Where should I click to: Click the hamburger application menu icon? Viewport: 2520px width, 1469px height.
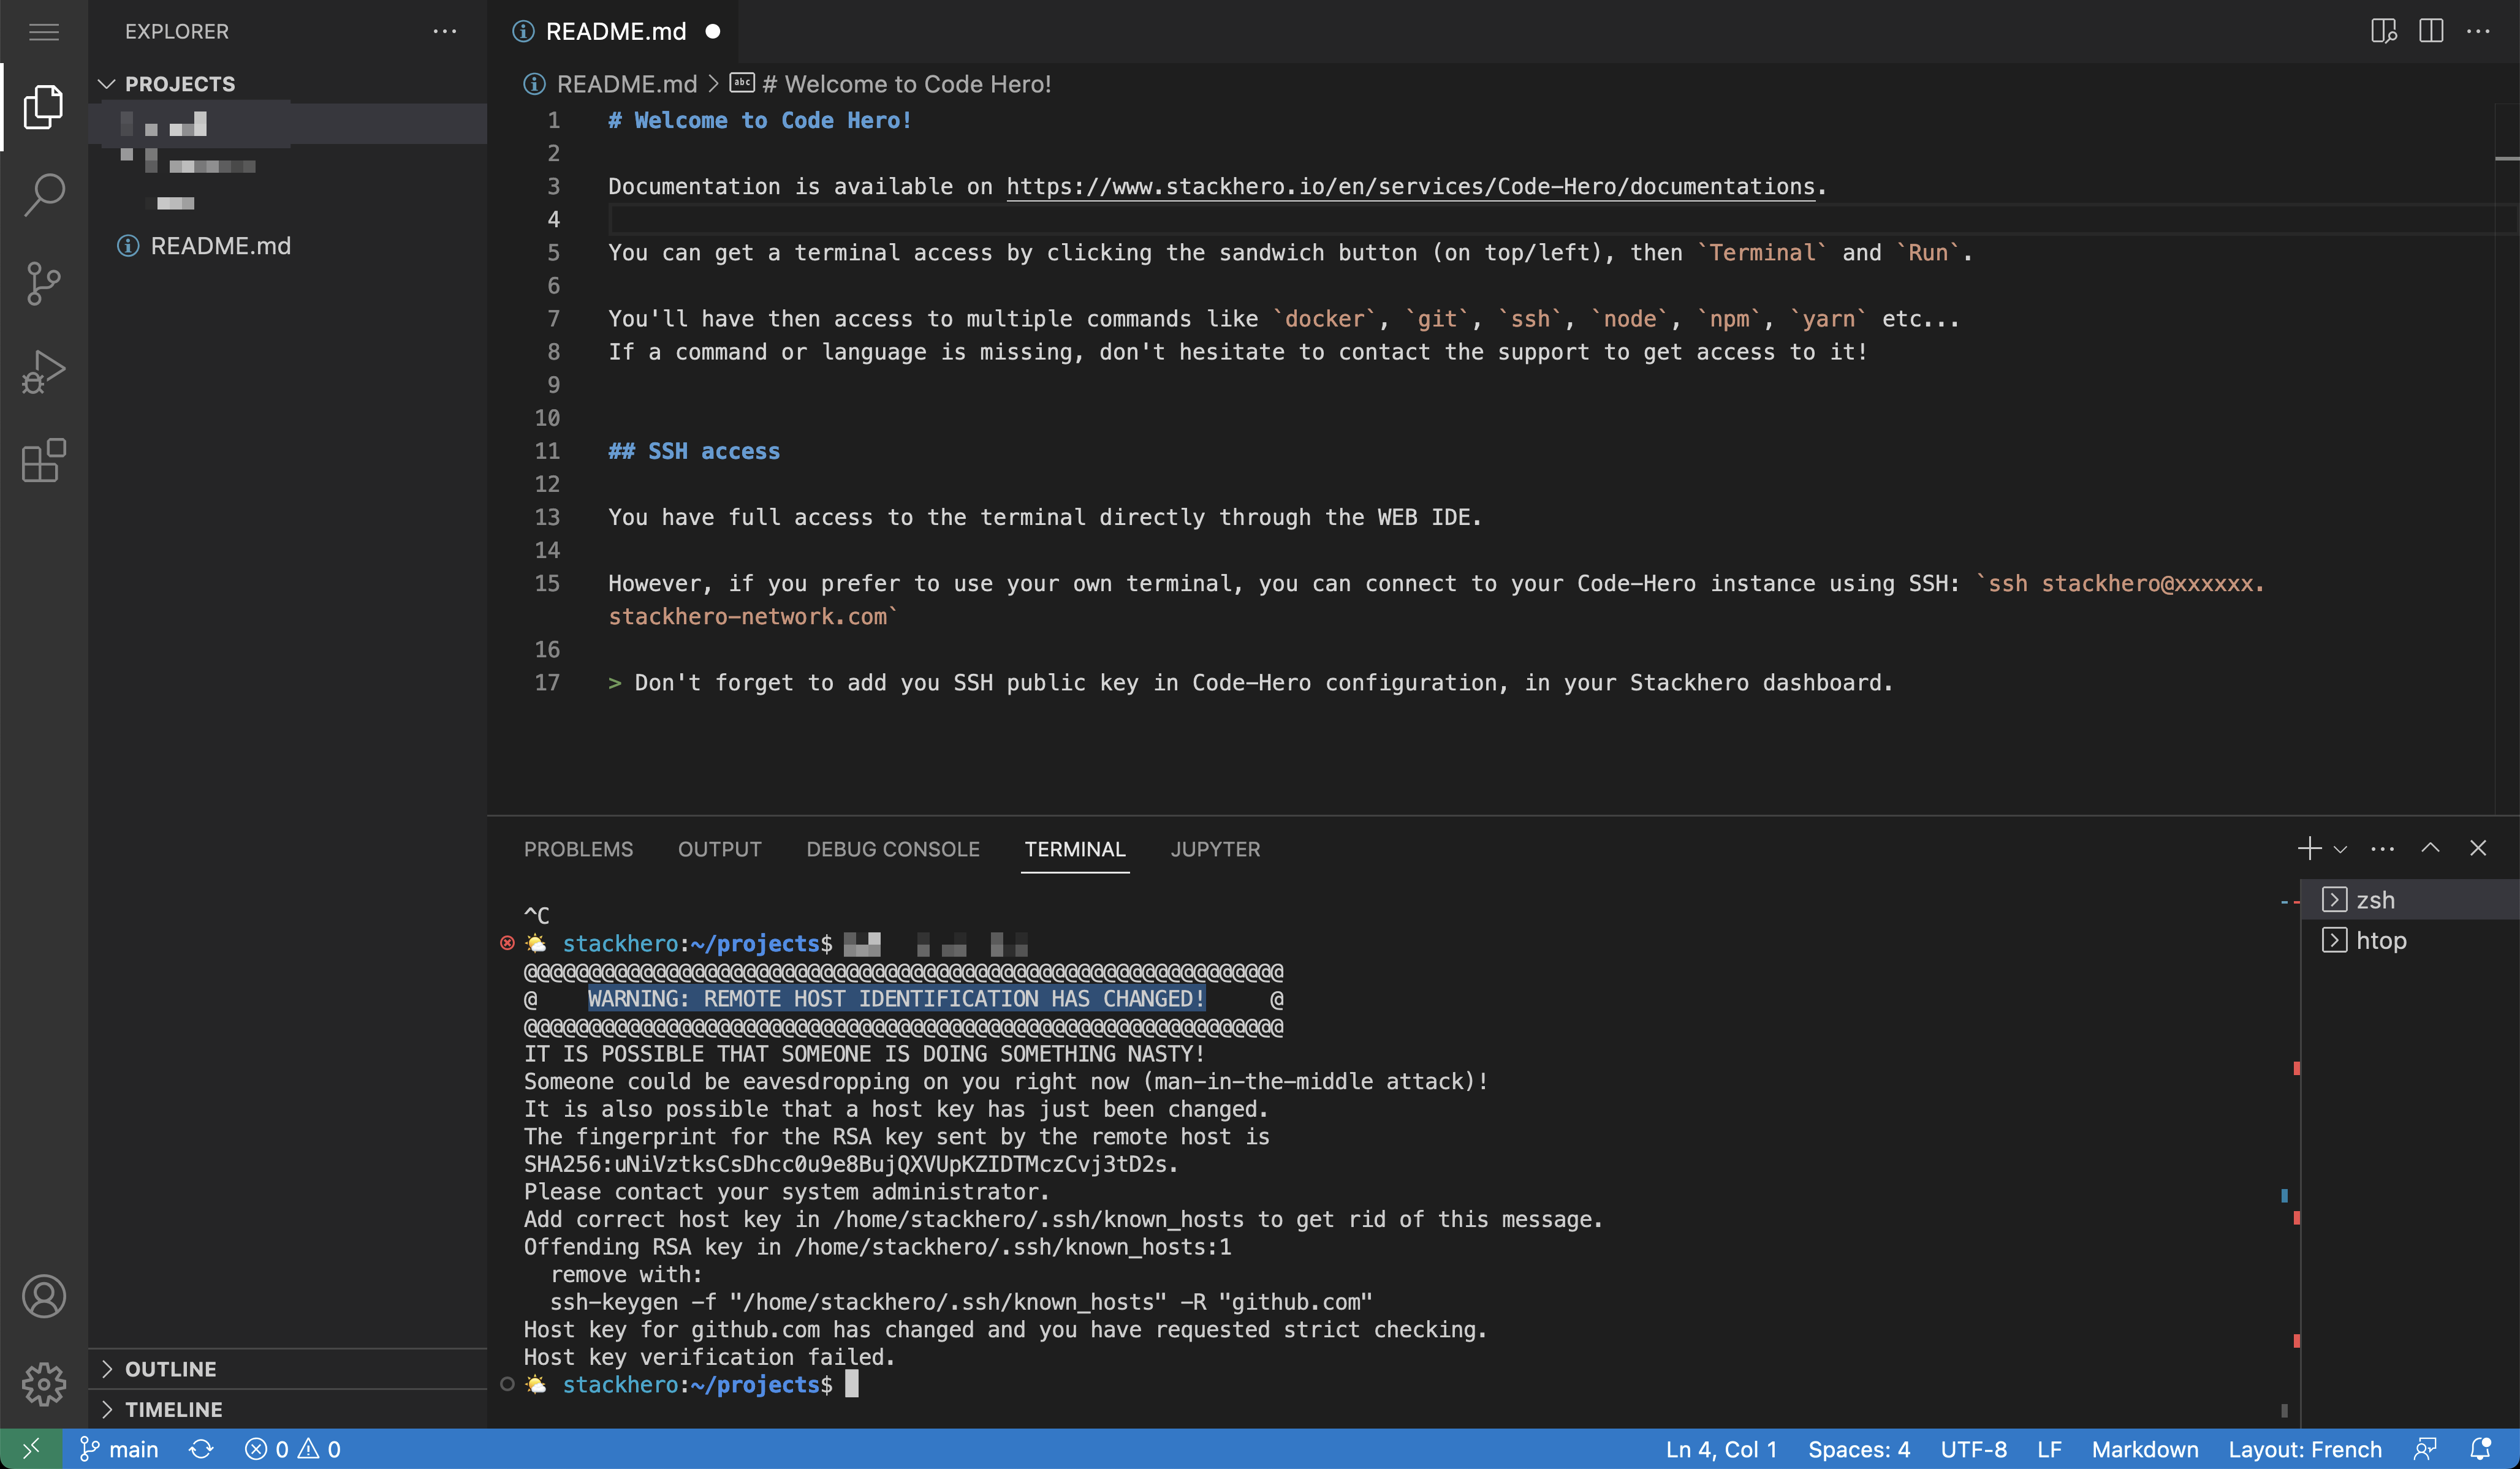point(44,32)
